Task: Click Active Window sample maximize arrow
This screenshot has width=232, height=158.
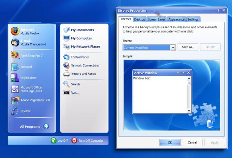Action: (183, 73)
